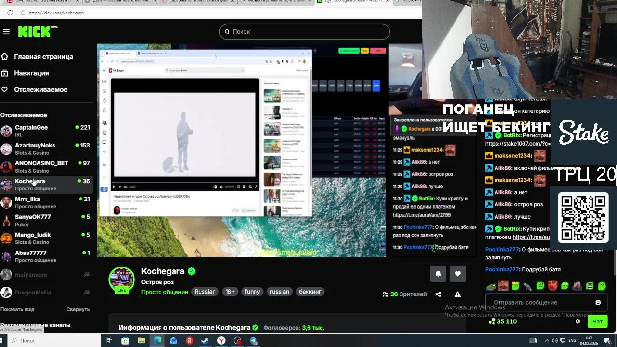Click the stake1067.com link in chat
The height and width of the screenshot is (347, 617).
point(518,144)
